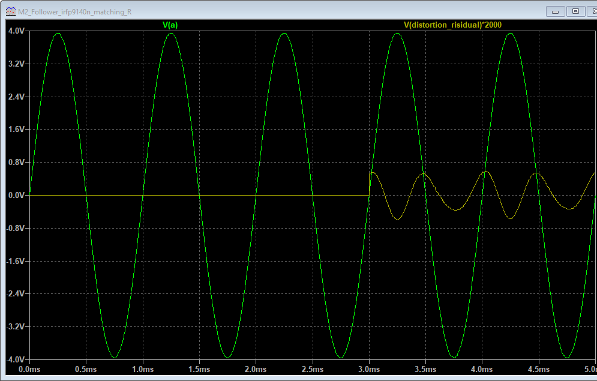This screenshot has width=597, height=381.
Task: Click the 2.0ms time axis label
Action: tap(256, 370)
